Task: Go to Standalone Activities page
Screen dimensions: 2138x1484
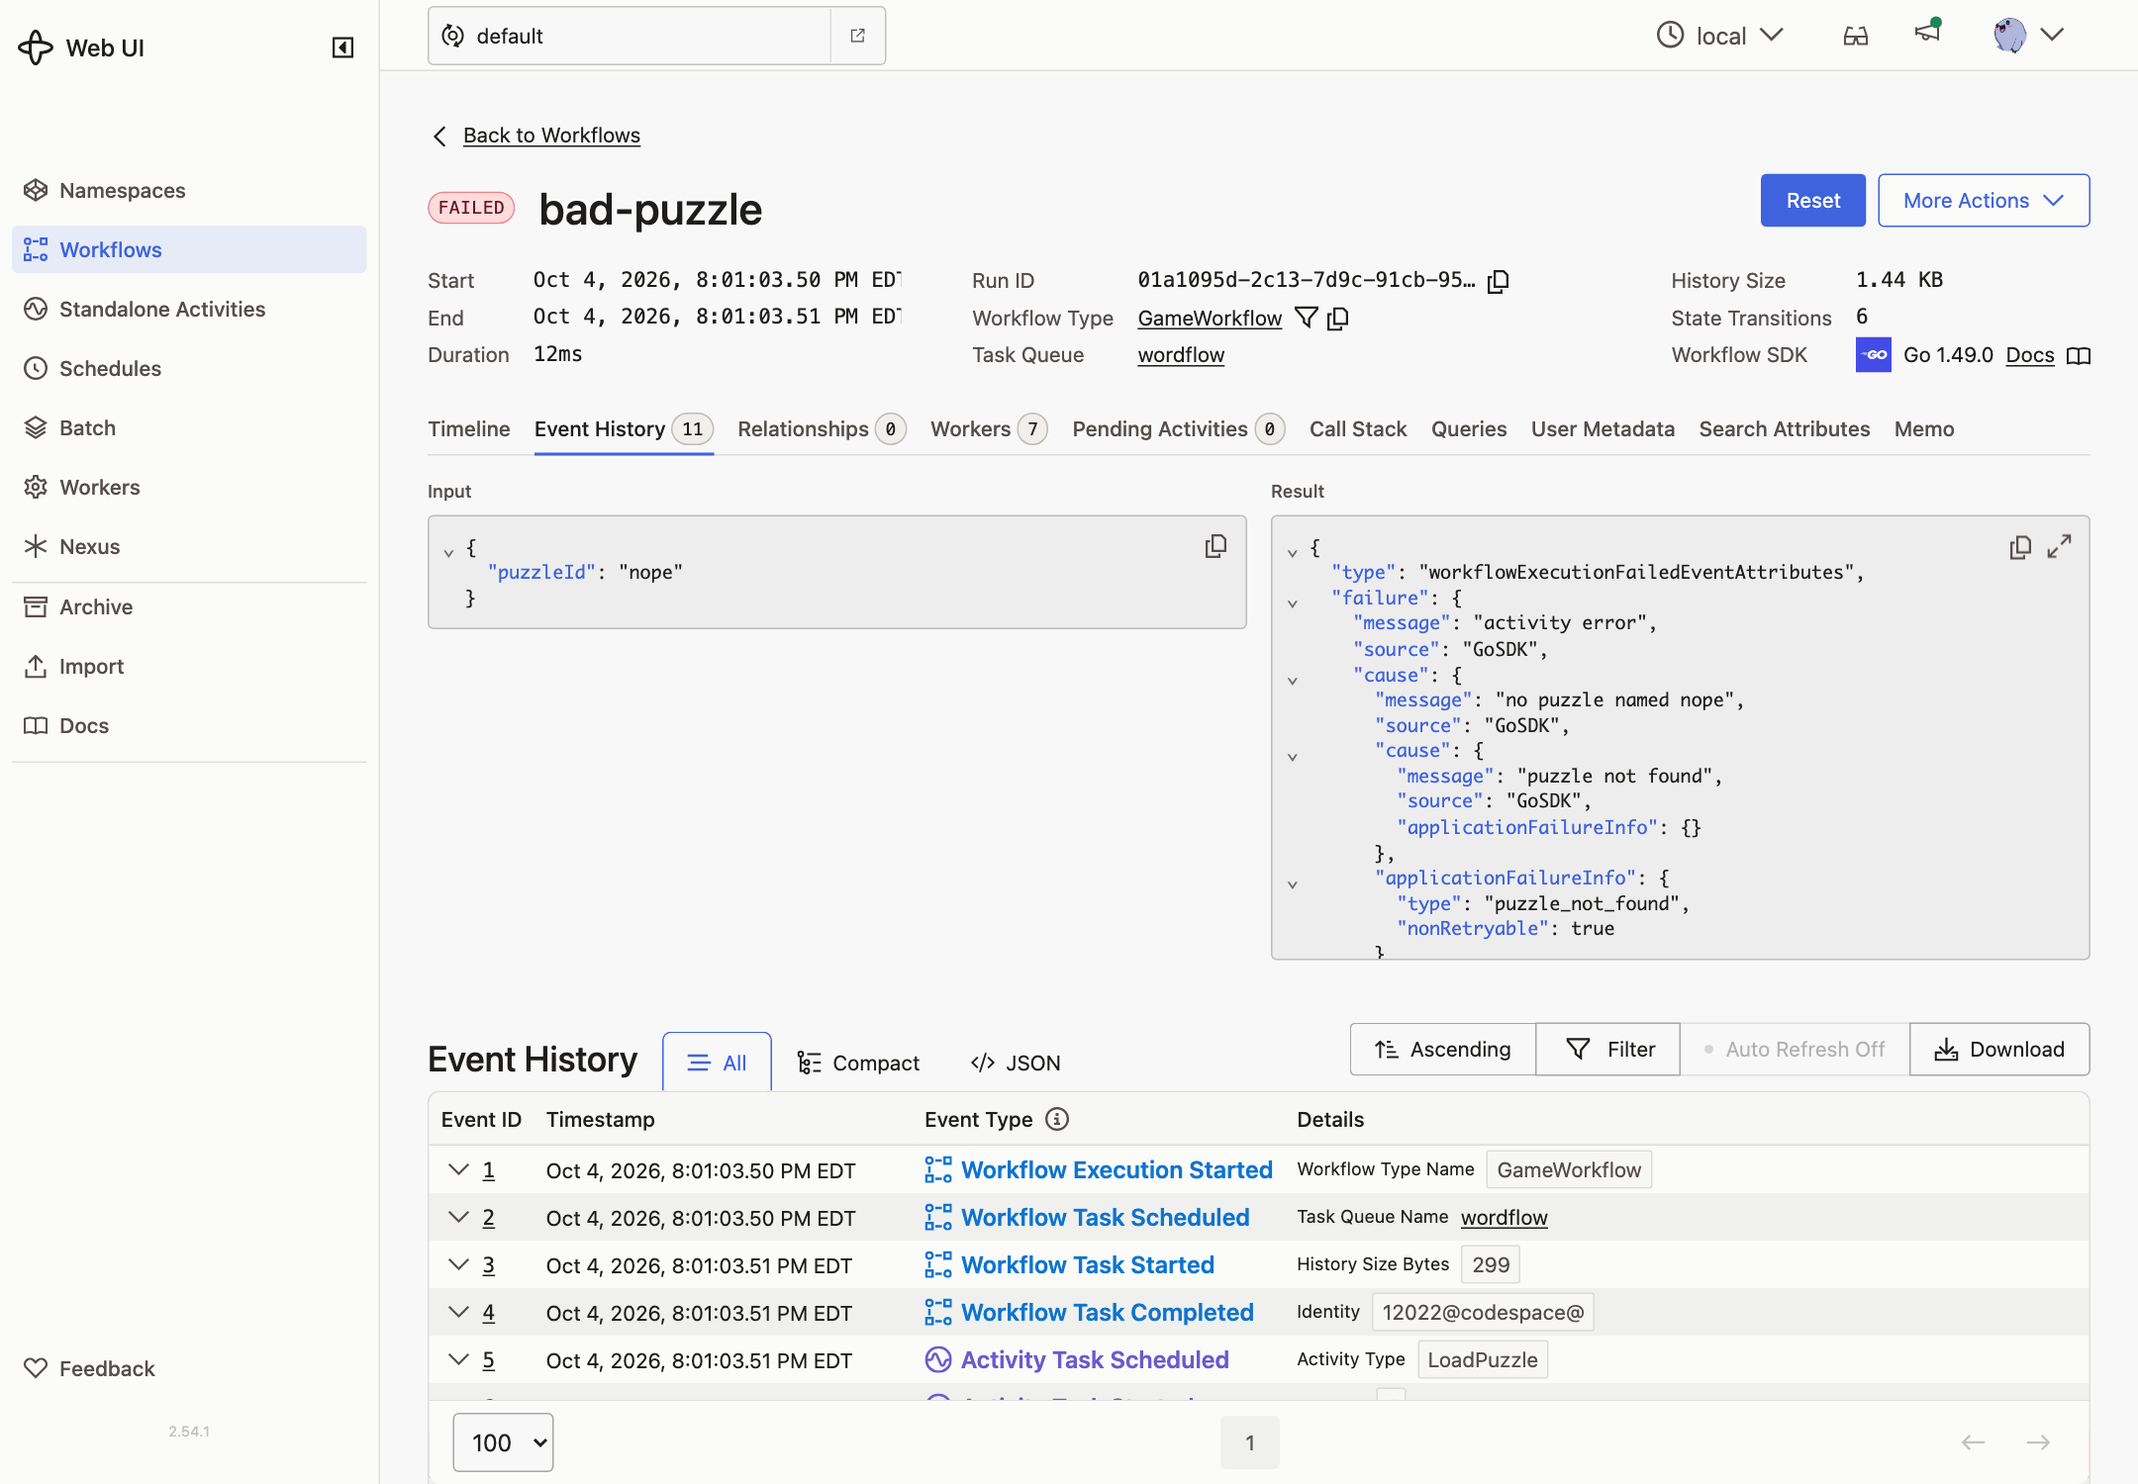Action: click(189, 309)
